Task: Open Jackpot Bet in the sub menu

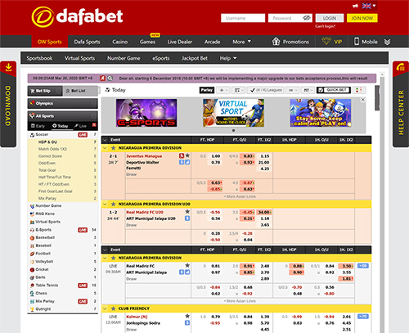Action: [x=195, y=58]
